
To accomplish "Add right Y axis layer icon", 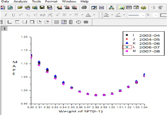I will click(24, 22).
